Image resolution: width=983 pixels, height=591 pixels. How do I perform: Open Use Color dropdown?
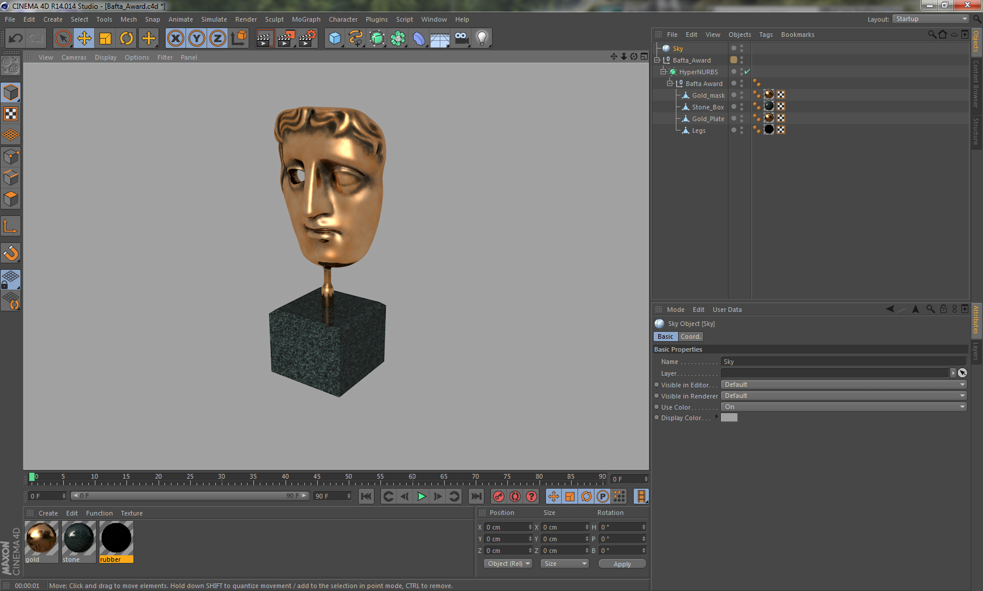click(x=844, y=407)
